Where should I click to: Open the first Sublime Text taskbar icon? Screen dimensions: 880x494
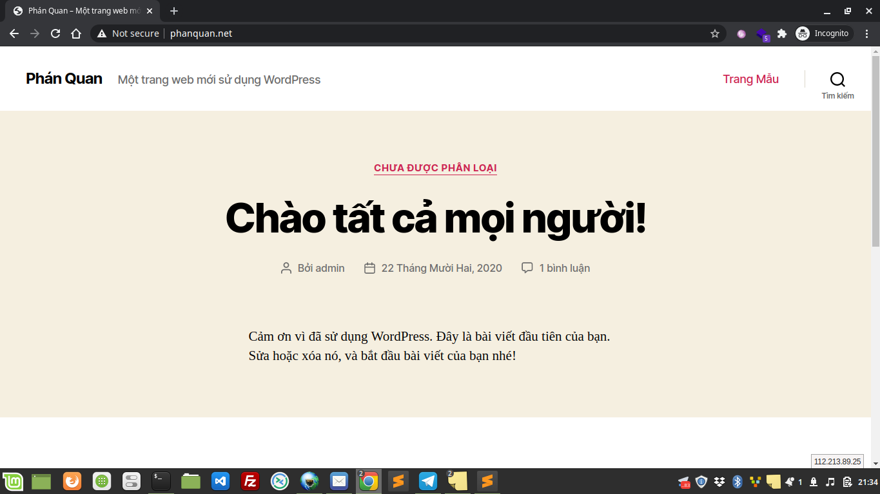pos(398,481)
